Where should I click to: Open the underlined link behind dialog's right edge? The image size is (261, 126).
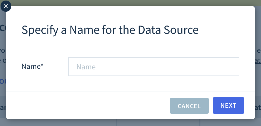pos(258,61)
